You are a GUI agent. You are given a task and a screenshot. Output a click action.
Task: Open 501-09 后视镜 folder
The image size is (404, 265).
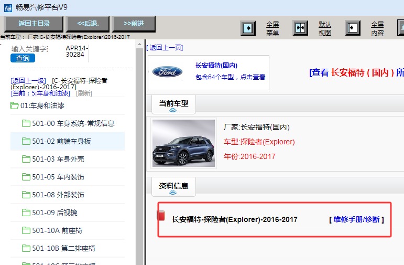click(68, 213)
